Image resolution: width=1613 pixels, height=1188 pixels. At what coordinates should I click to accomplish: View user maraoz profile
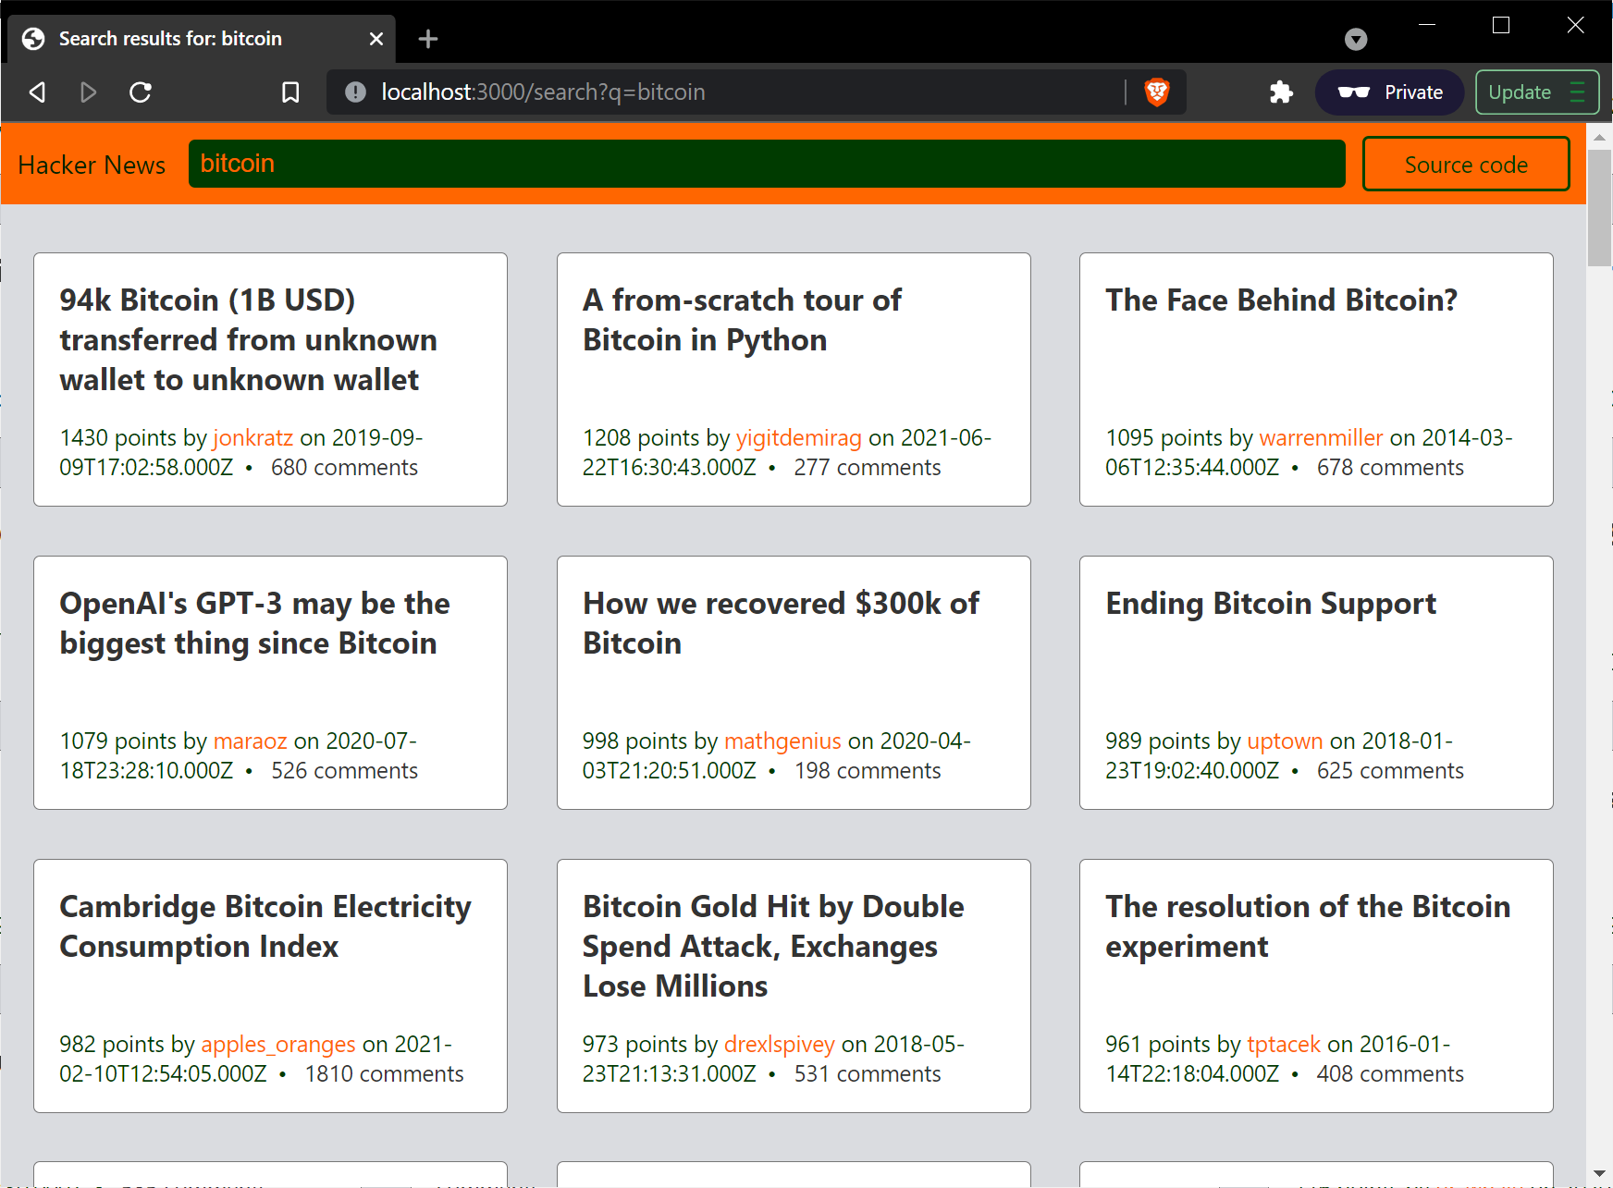pos(250,741)
